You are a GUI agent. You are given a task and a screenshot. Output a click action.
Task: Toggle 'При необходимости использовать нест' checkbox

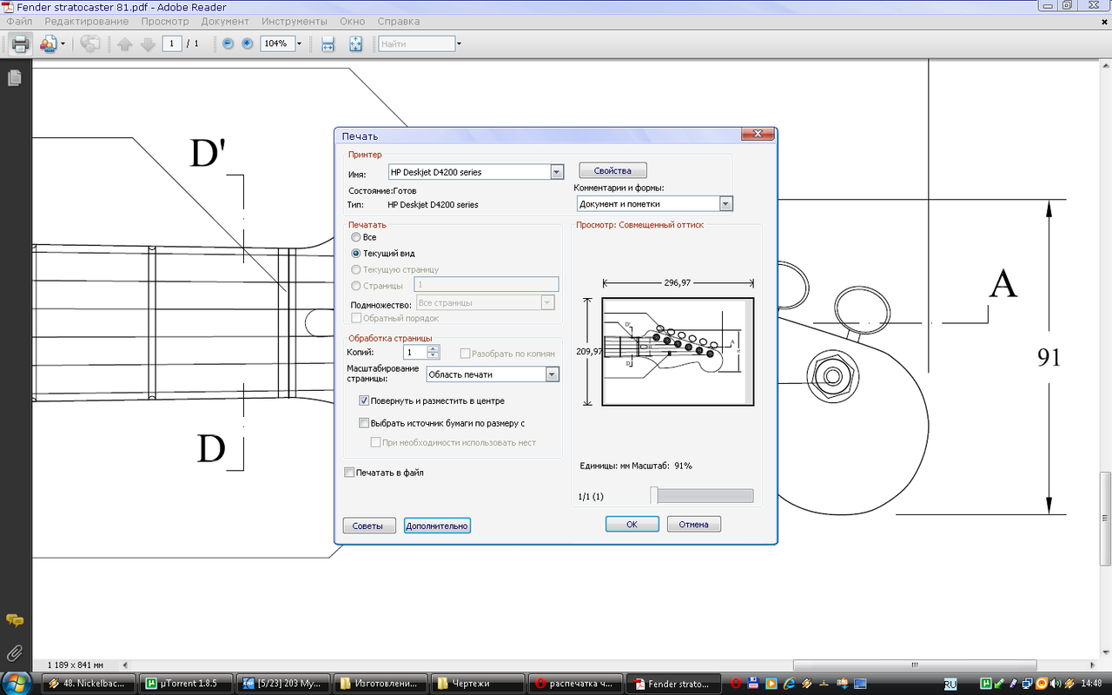pos(376,443)
